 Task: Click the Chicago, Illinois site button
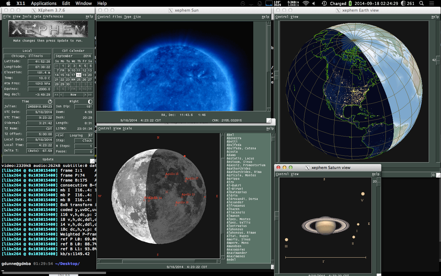pyautogui.click(x=27, y=56)
